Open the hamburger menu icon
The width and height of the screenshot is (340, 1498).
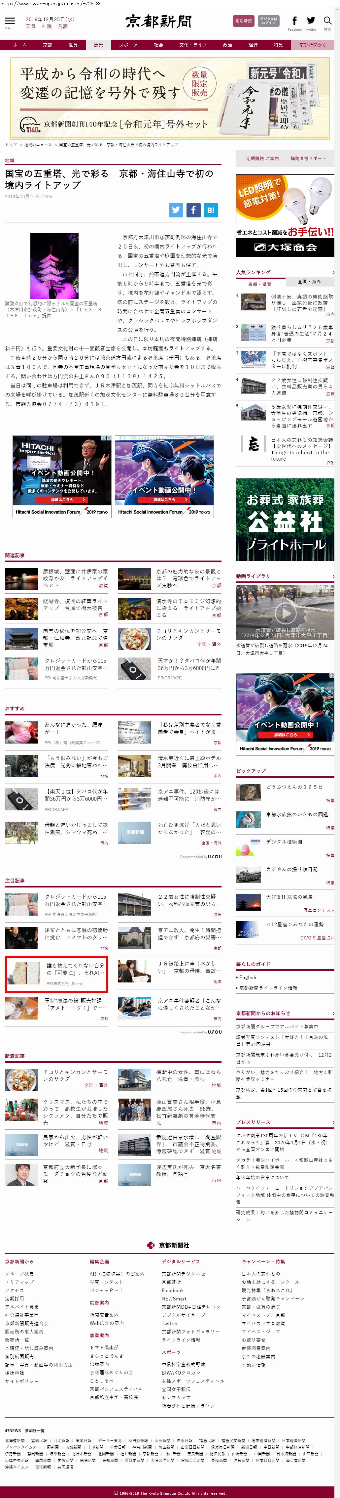coord(10,22)
